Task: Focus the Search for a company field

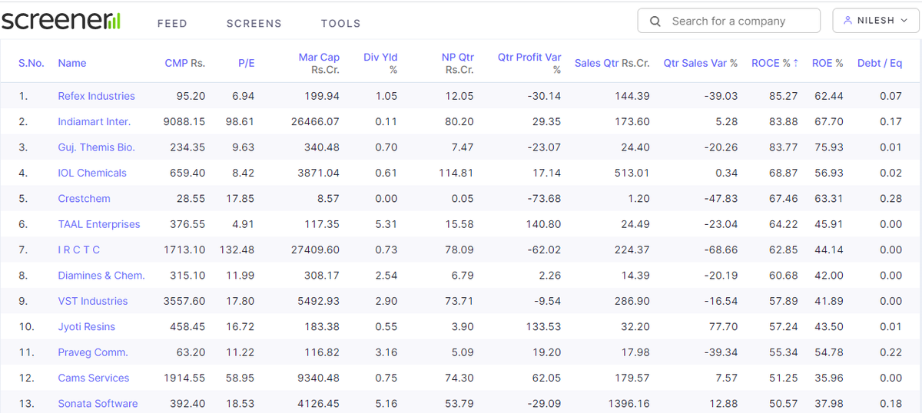Action: 729,21
